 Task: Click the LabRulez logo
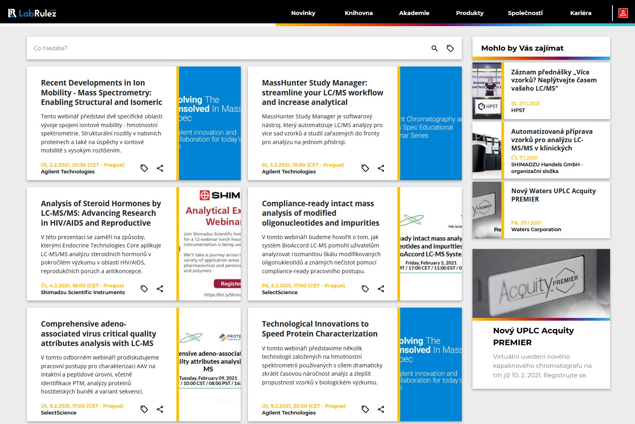pyautogui.click(x=32, y=13)
